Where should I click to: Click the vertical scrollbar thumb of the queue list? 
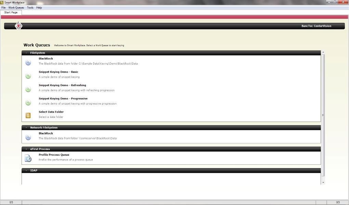point(323,115)
